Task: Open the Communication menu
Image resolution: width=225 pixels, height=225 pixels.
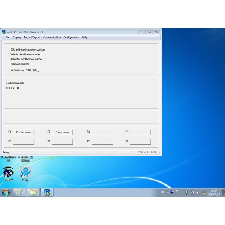Action: click(x=52, y=37)
